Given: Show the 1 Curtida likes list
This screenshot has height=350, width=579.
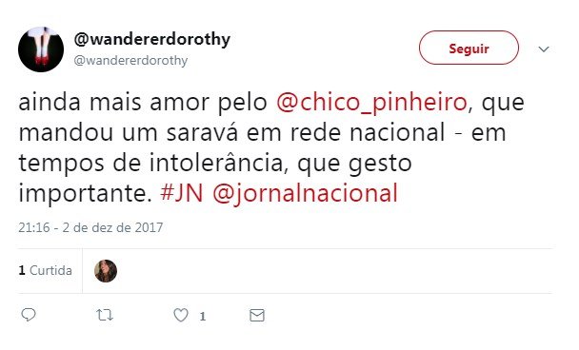Looking at the screenshot, I should (x=46, y=271).
